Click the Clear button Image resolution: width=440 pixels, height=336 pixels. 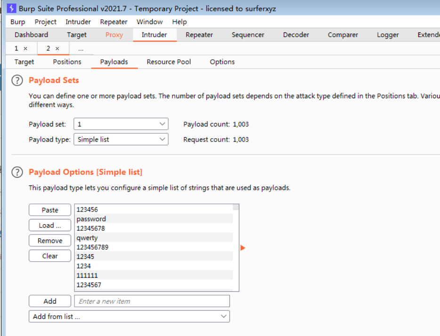(50, 256)
